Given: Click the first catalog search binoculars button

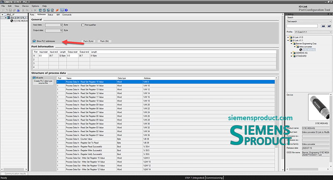Looking at the screenshot, I should pyautogui.click(x=323, y=26).
